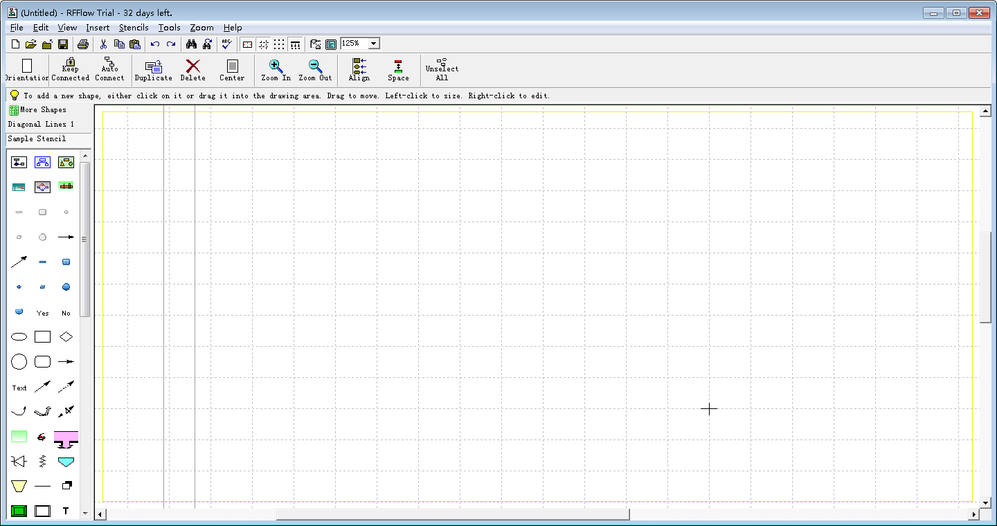
Task: Center the chart with Center tool
Action: [x=232, y=70]
